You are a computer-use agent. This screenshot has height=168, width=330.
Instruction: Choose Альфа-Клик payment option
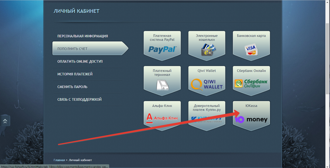[162, 116]
